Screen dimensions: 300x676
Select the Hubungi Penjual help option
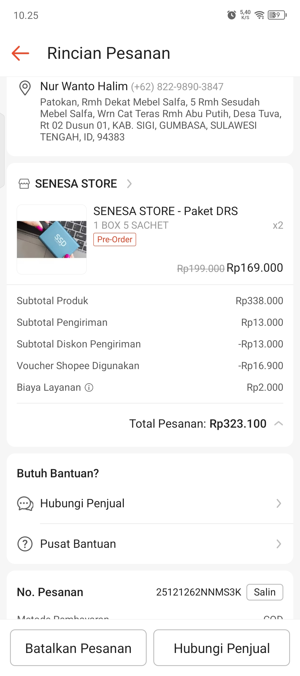[x=82, y=503]
